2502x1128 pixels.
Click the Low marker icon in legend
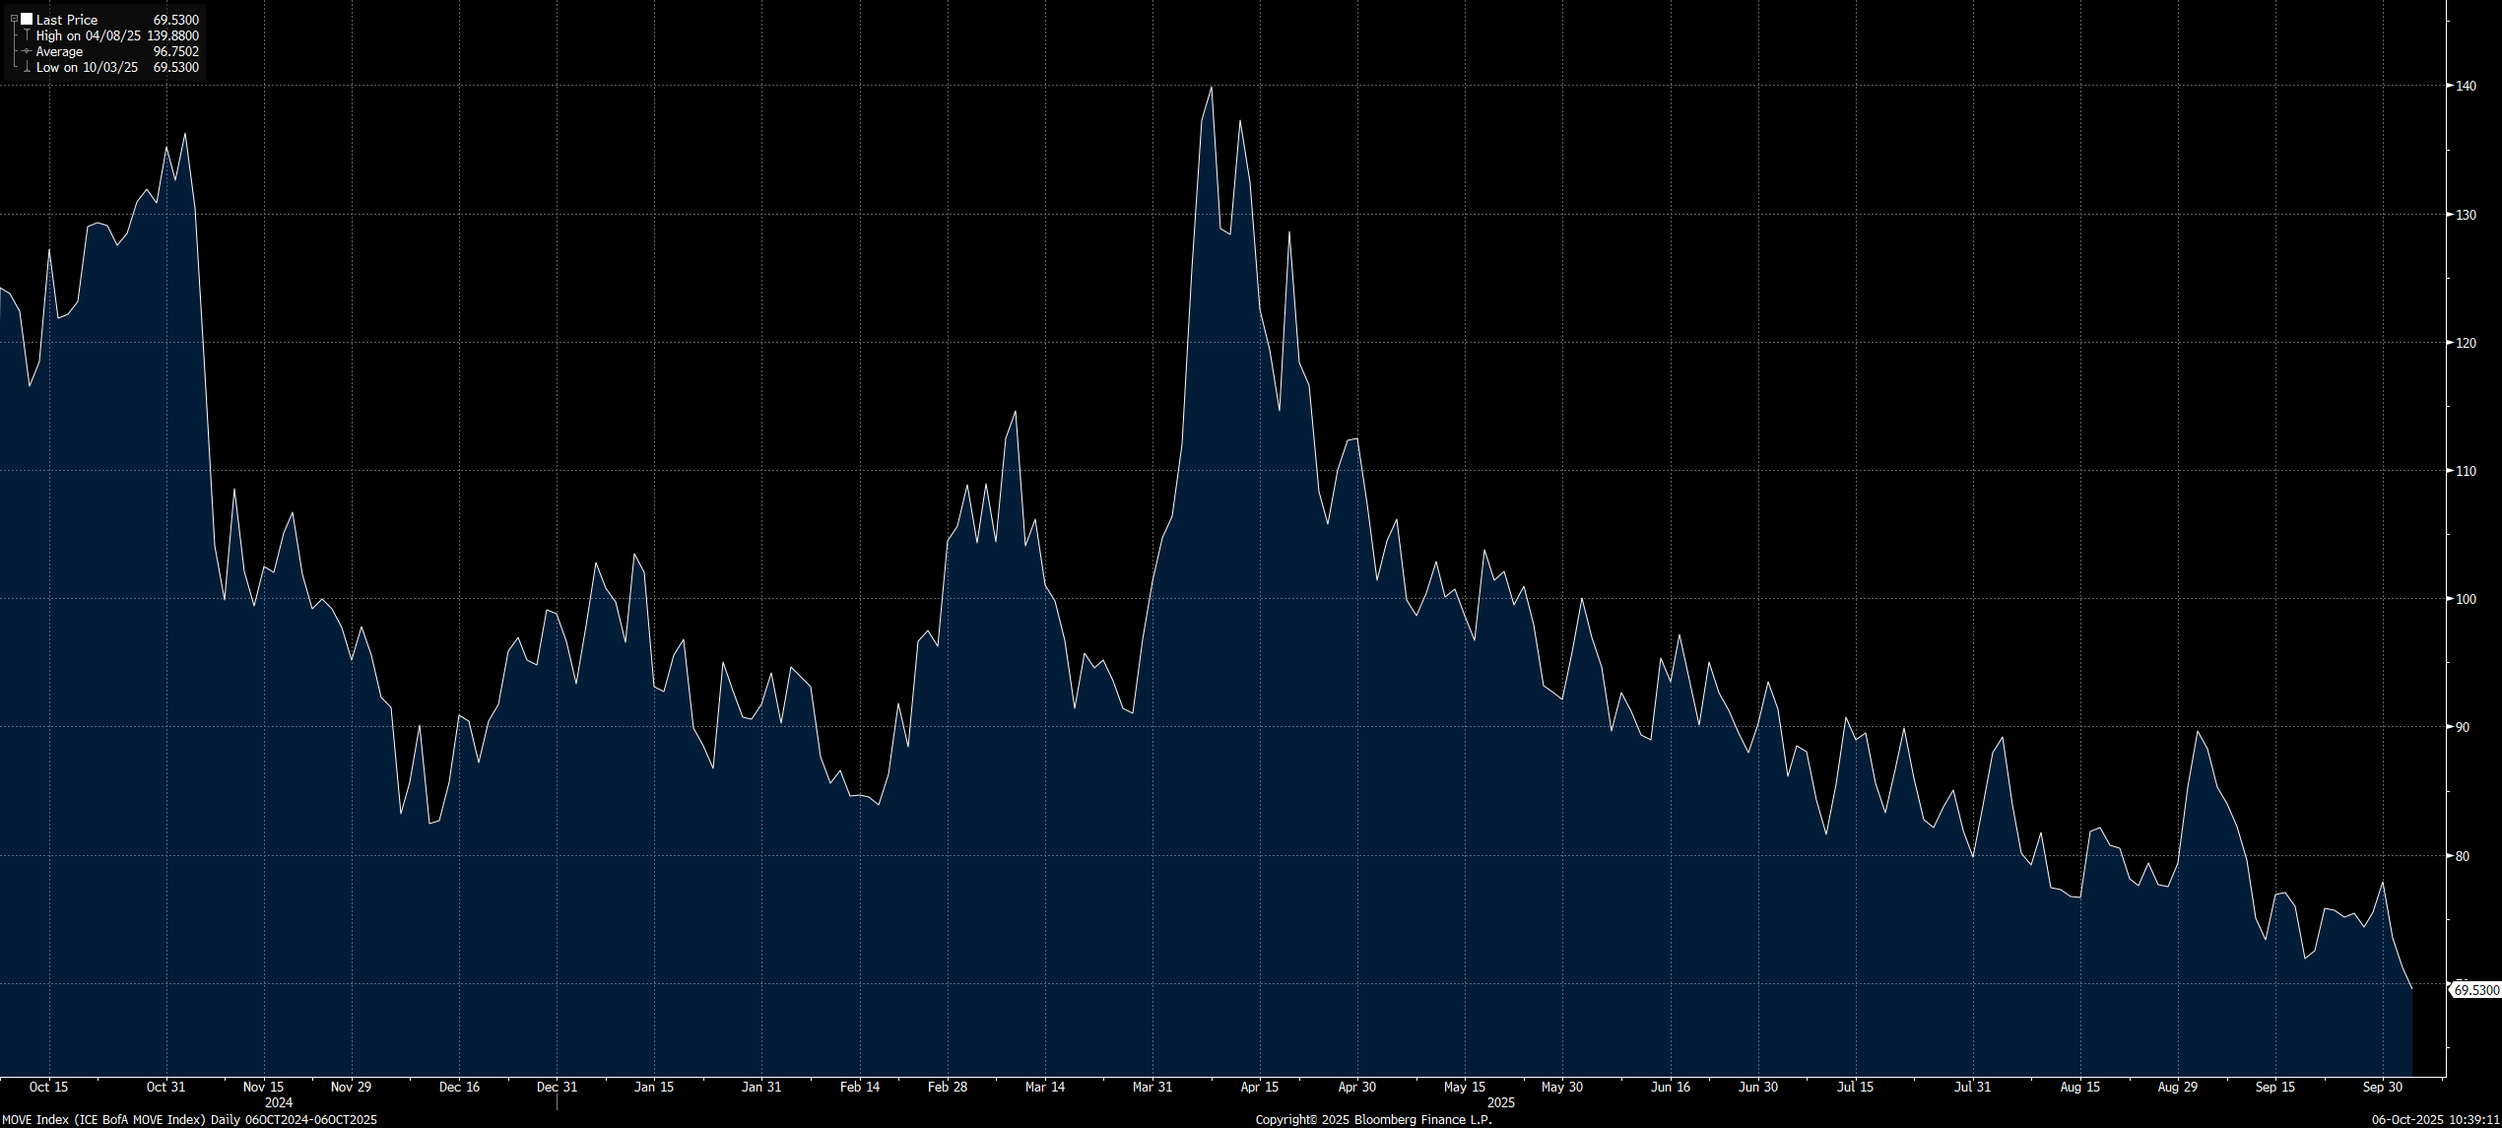point(27,68)
